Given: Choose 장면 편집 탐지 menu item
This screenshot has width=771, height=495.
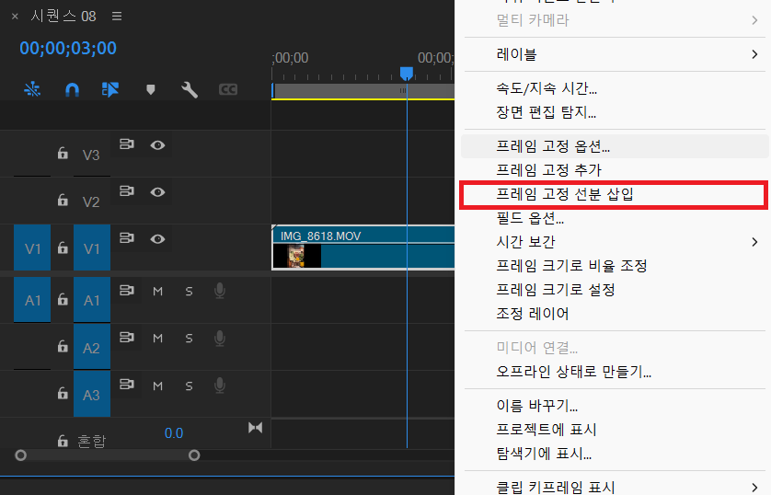Looking at the screenshot, I should 615,112.
